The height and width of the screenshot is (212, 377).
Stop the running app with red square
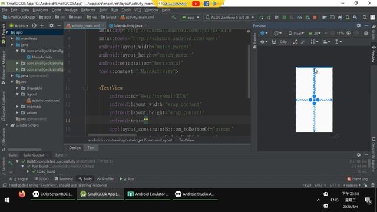tap(315, 18)
